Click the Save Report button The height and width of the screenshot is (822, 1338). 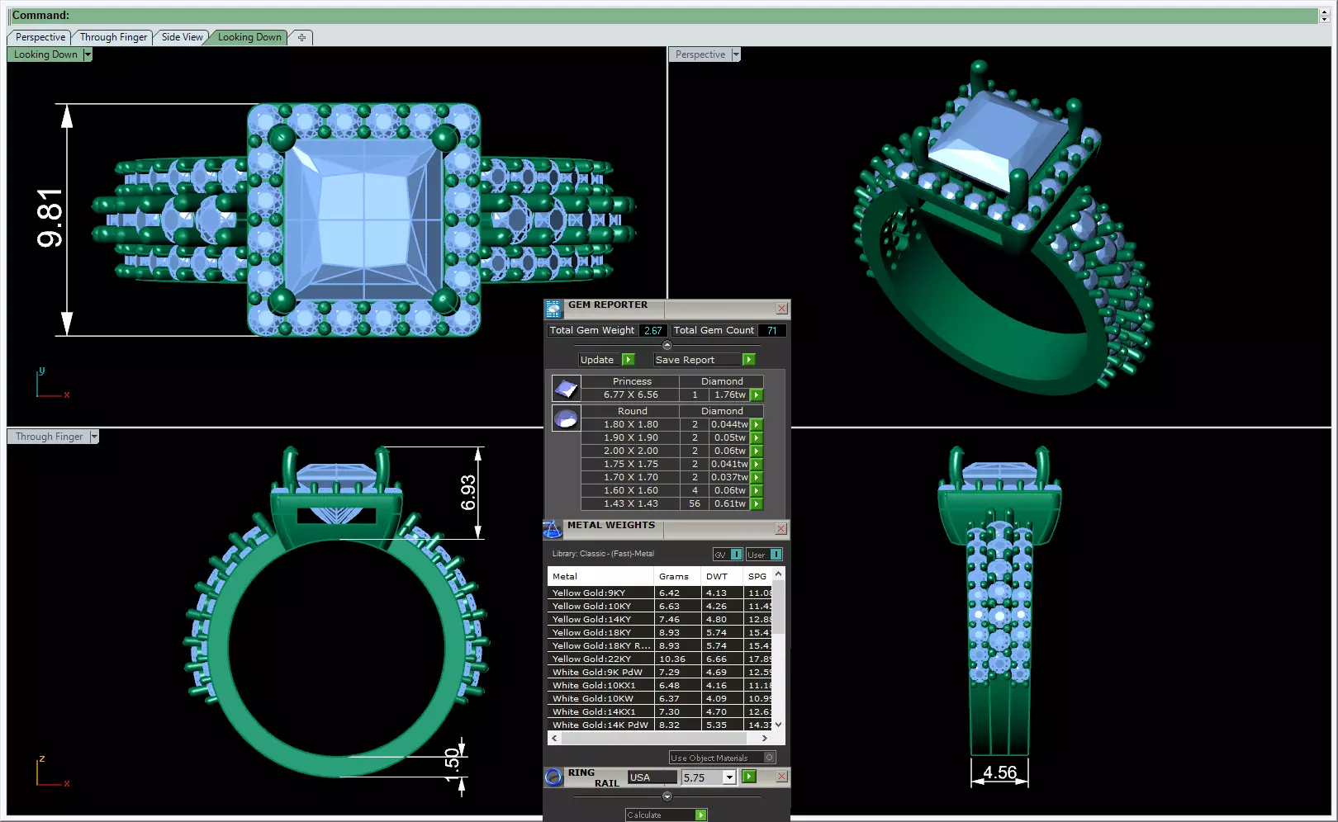(698, 360)
